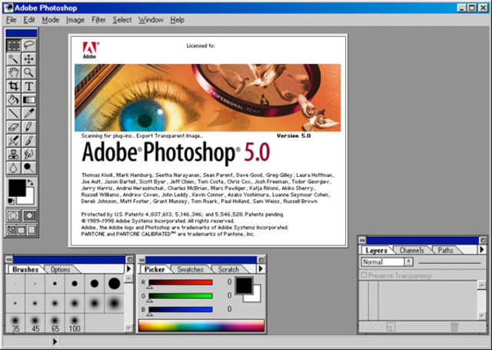Open Layers palette flyout menu arrow
The width and height of the screenshot is (492, 350).
click(482, 250)
